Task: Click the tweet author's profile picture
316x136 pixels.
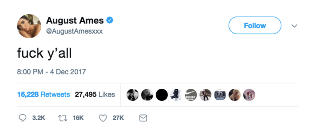Action: pyautogui.click(x=29, y=26)
